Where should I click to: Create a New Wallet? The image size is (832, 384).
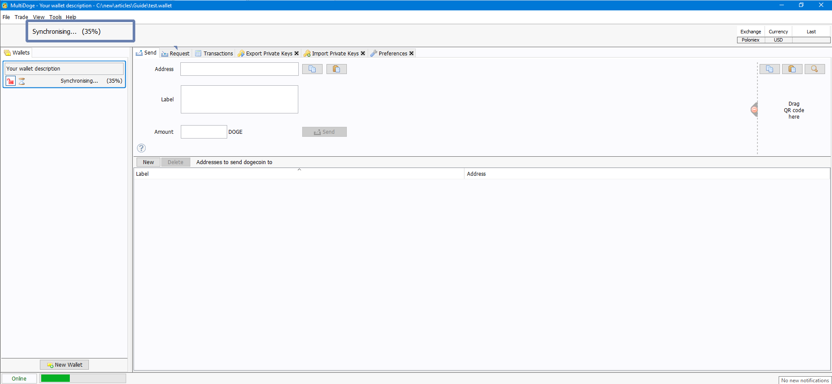[65, 365]
